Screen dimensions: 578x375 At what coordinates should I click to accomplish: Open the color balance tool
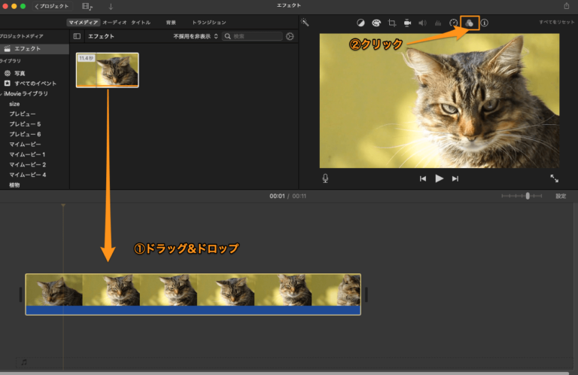pos(360,23)
